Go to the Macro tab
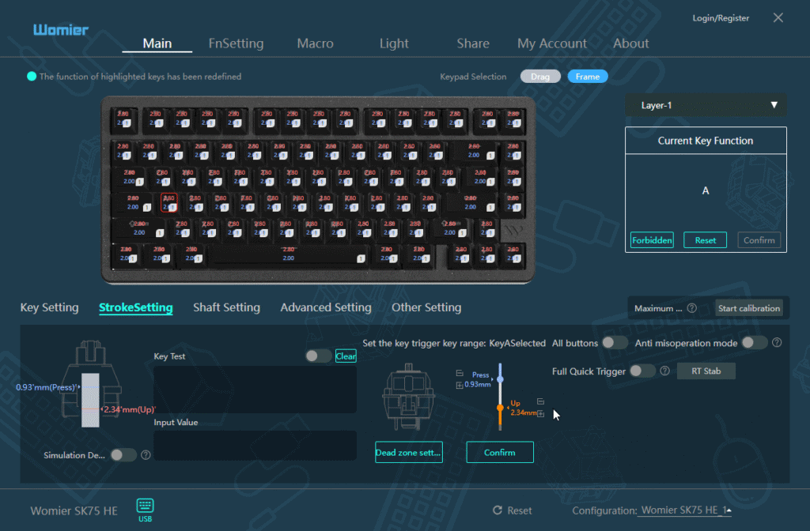 coord(315,43)
